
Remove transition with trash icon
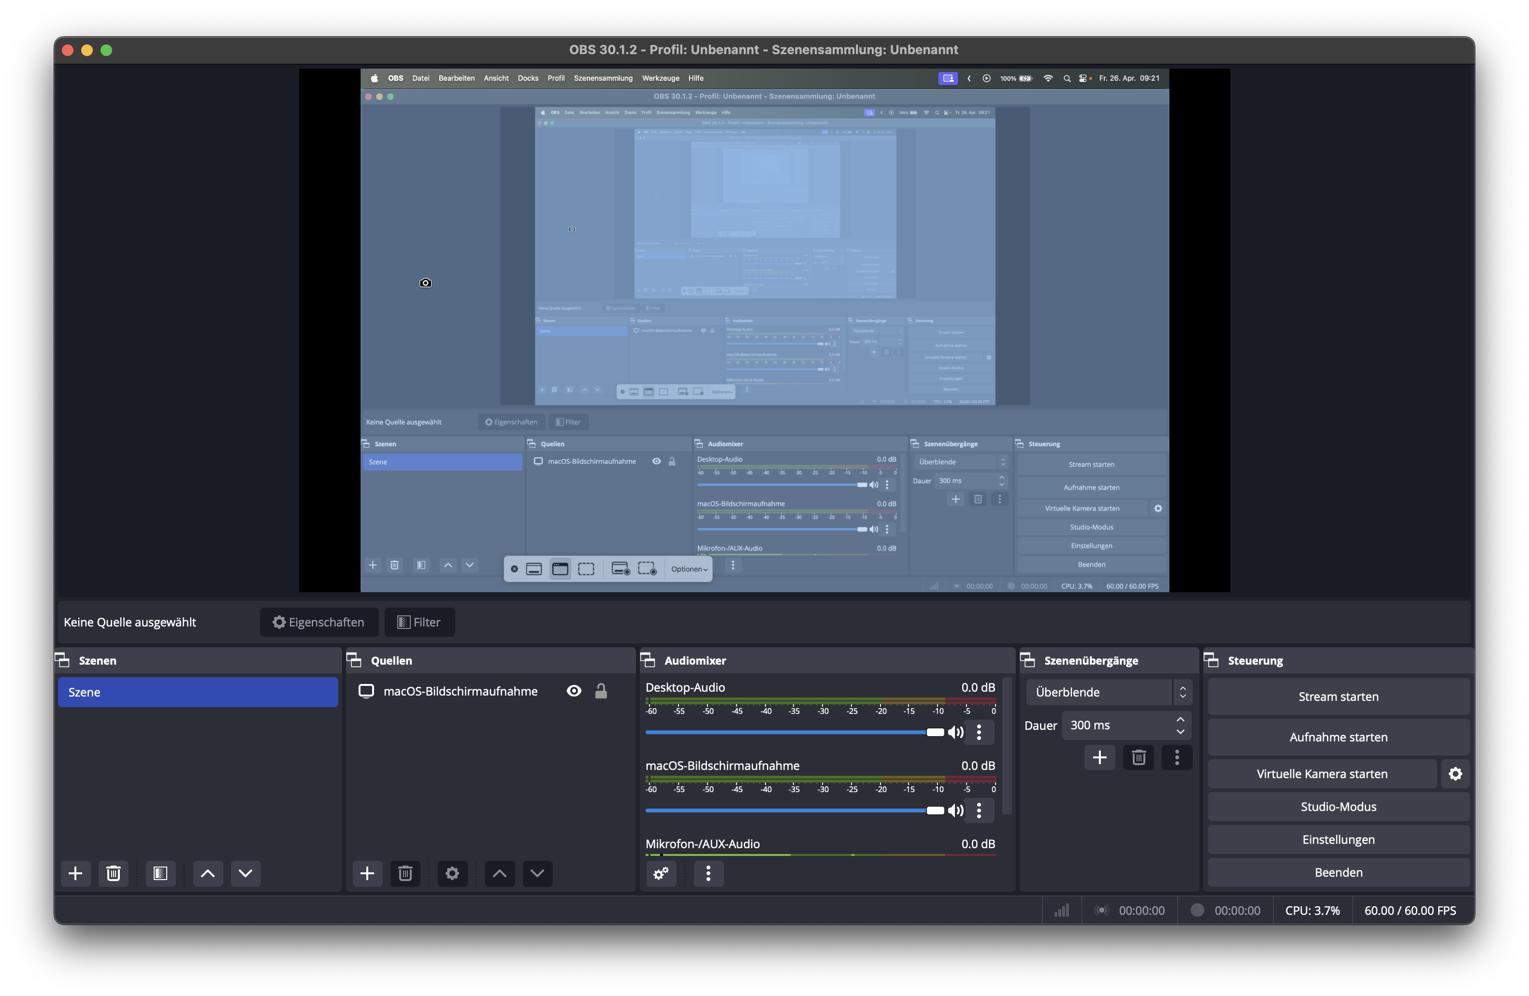click(x=1139, y=758)
